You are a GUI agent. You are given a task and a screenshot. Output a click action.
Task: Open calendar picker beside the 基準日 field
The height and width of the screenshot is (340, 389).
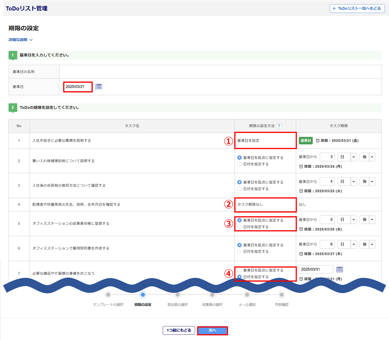[99, 87]
